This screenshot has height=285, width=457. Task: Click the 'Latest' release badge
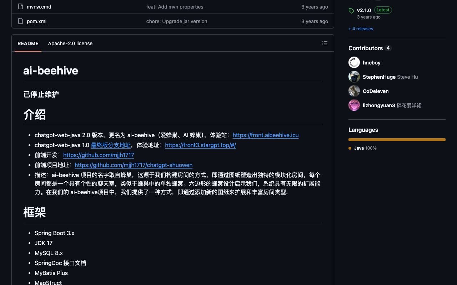pyautogui.click(x=383, y=10)
